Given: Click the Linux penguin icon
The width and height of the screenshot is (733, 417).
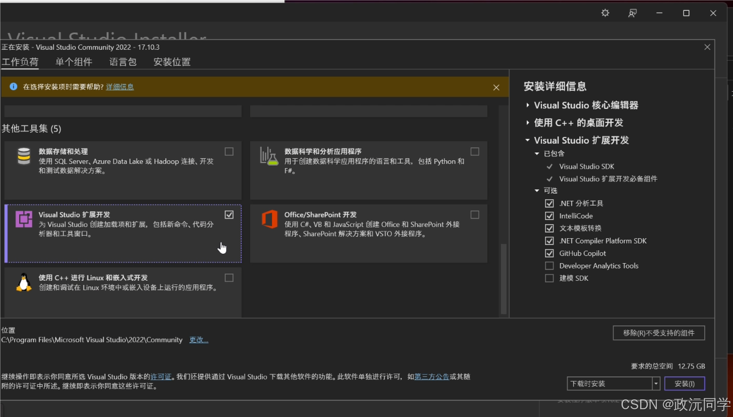Looking at the screenshot, I should pyautogui.click(x=24, y=282).
